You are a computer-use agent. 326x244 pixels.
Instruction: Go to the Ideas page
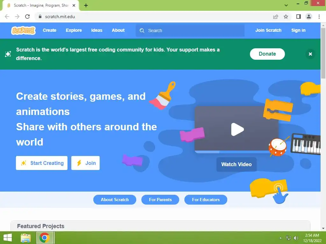(x=97, y=30)
